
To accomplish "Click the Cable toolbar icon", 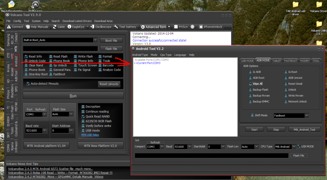I will coord(59,27).
